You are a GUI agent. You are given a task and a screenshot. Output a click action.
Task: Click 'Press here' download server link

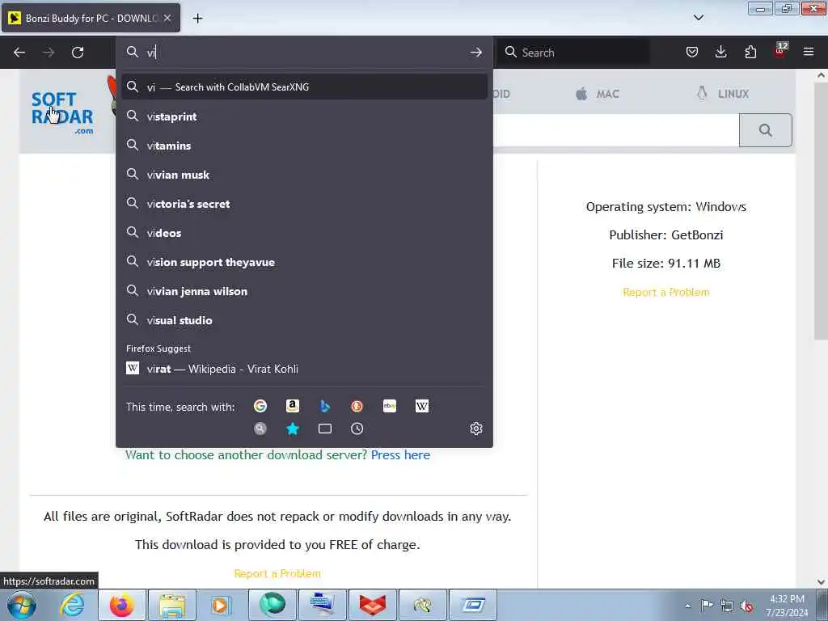click(x=400, y=454)
